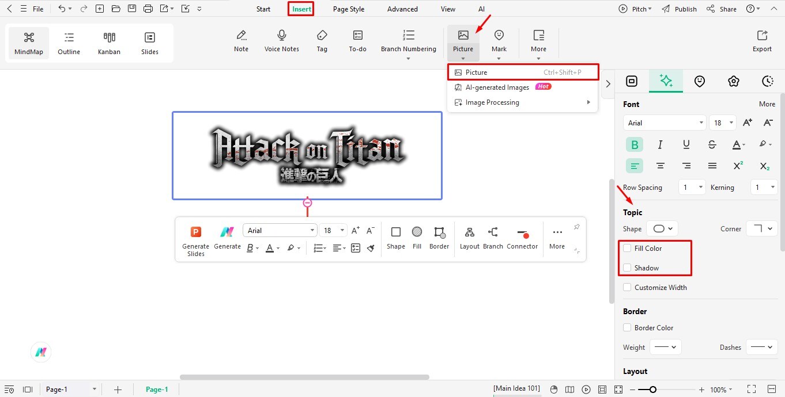Insert a Note from the ribbon
Image resolution: width=785 pixels, height=397 pixels.
[241, 41]
